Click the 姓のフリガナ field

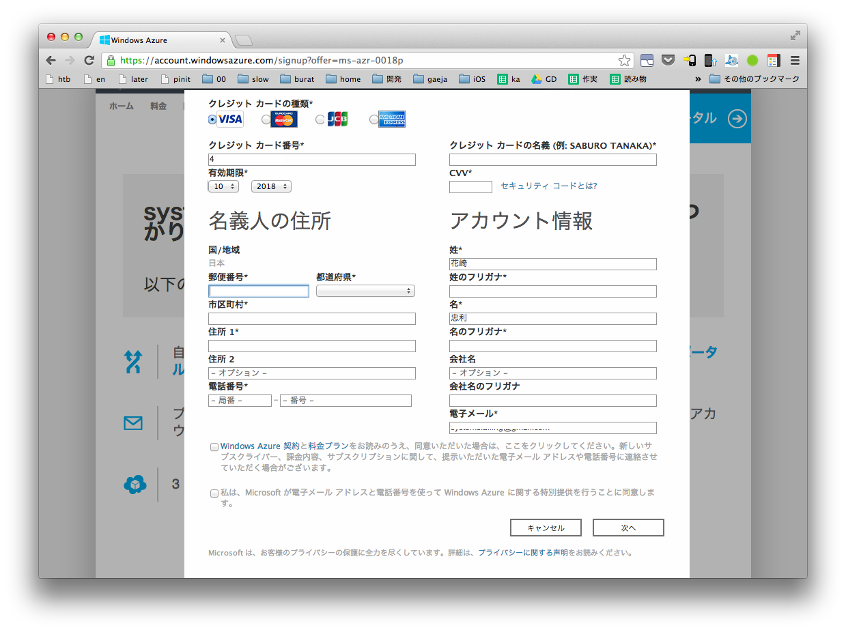click(x=553, y=291)
